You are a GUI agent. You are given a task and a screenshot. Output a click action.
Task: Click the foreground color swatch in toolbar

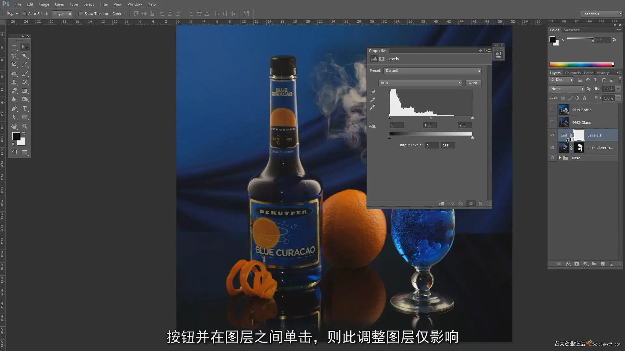click(16, 136)
